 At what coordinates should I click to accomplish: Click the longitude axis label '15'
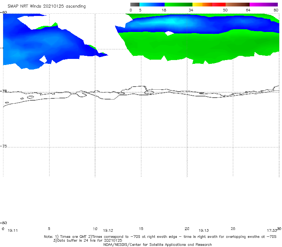[141, 228]
